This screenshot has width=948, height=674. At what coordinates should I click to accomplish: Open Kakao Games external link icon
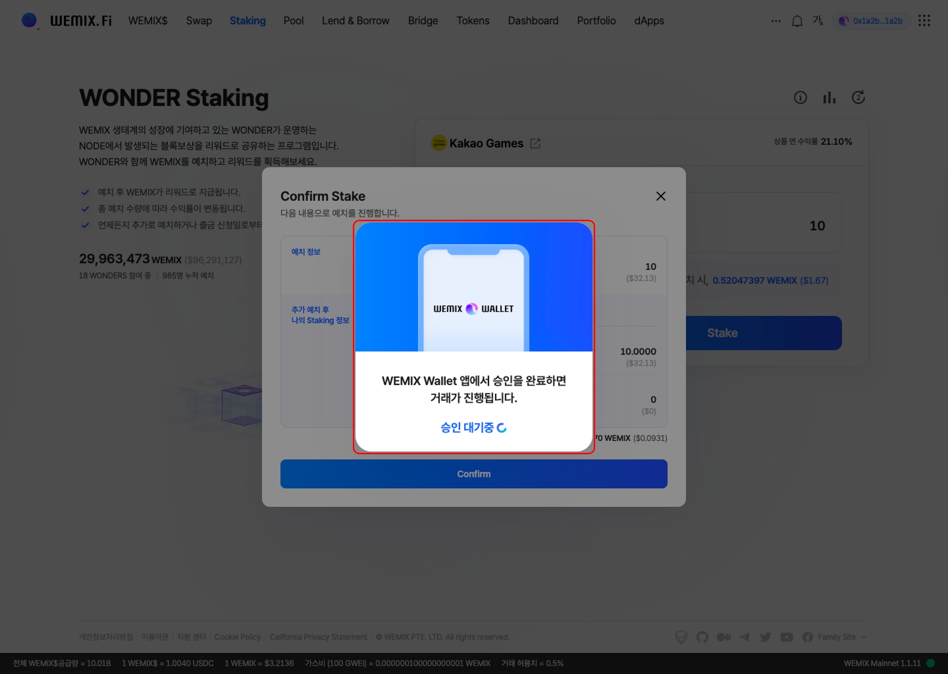tap(535, 144)
